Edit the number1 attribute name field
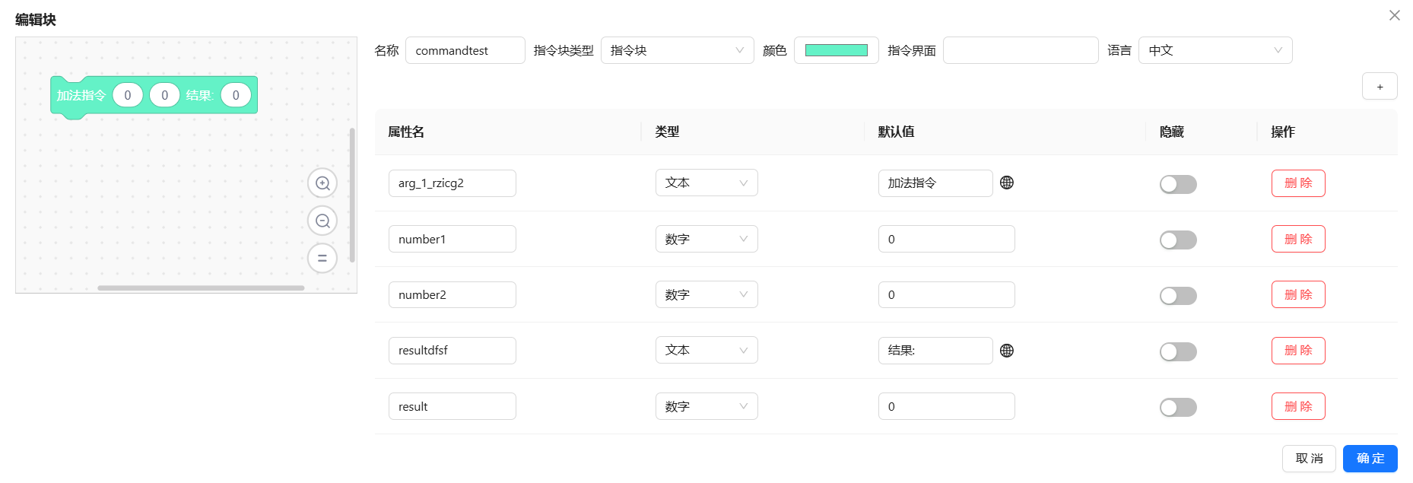1413x483 pixels. click(452, 239)
